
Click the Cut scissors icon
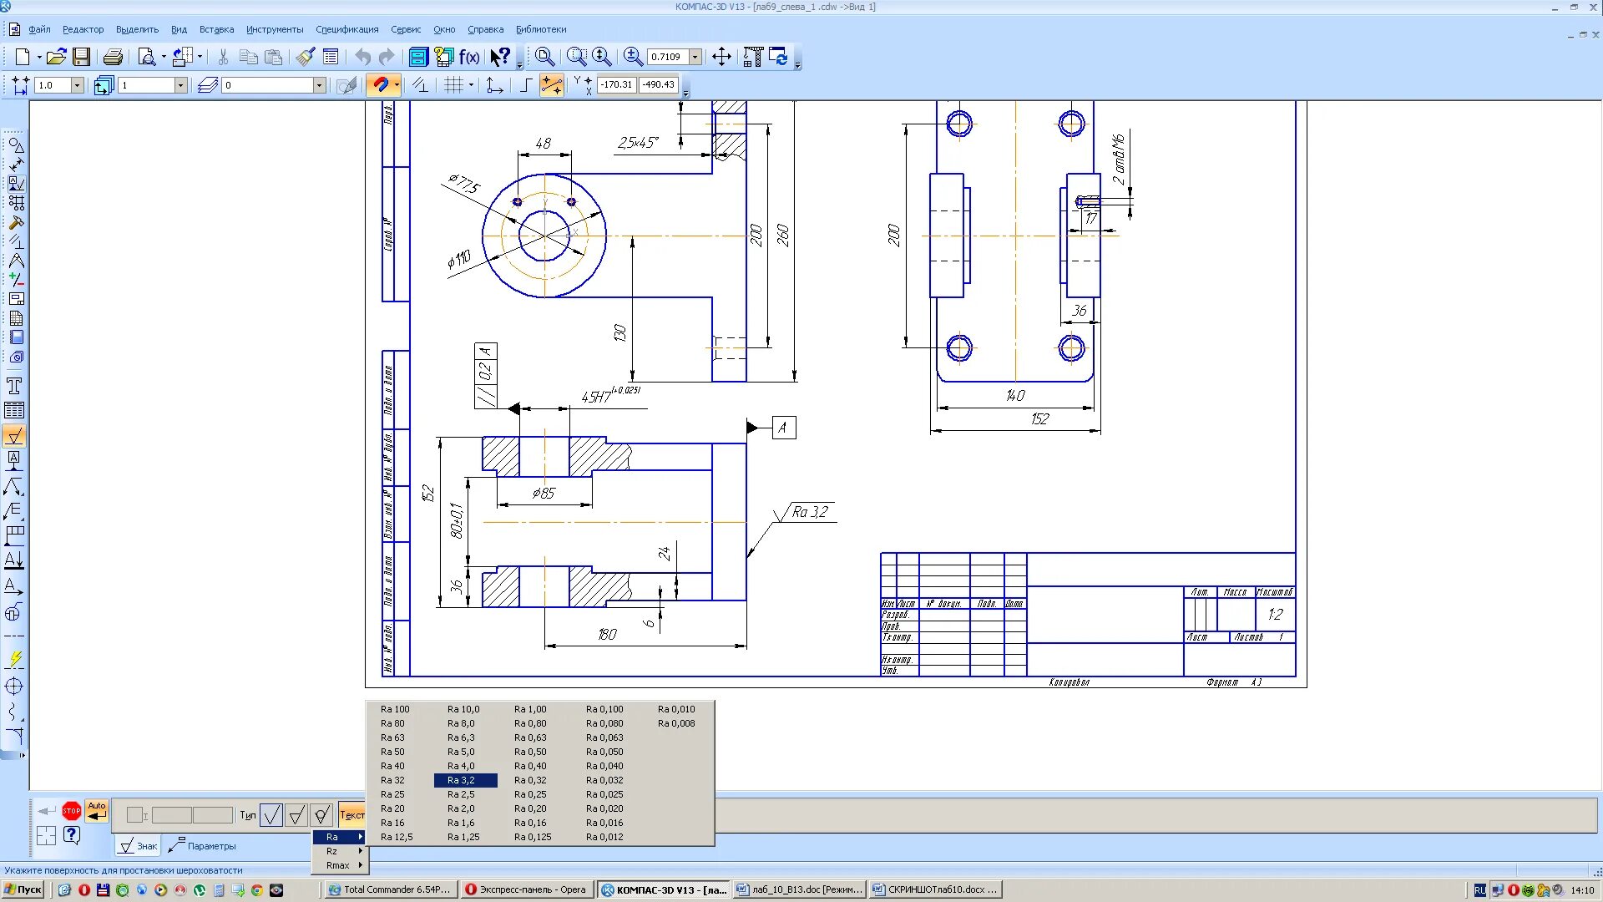223,57
